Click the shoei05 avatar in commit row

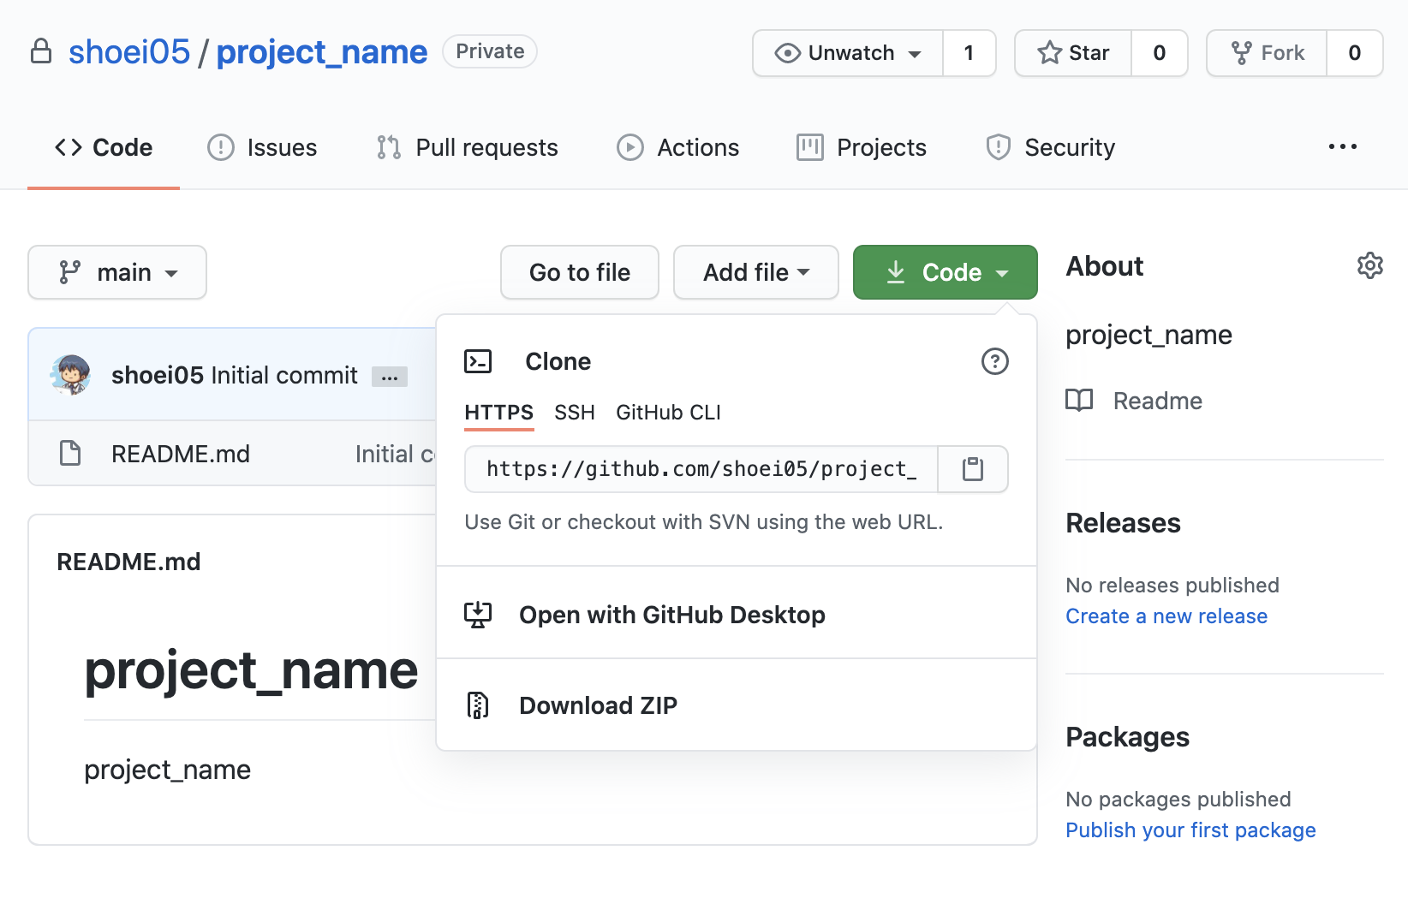pyautogui.click(x=71, y=375)
